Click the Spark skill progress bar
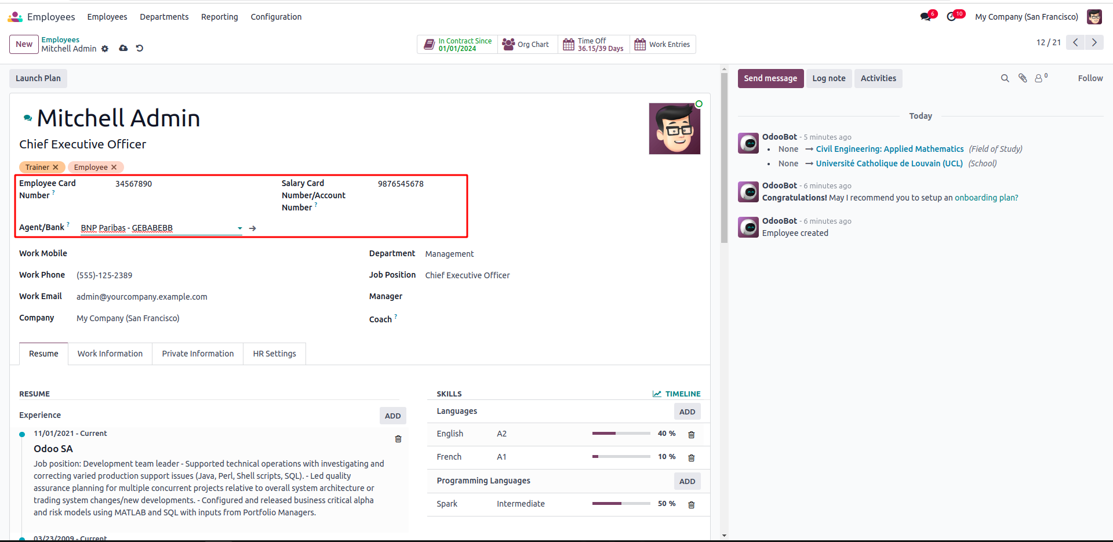This screenshot has height=542, width=1113. point(621,504)
